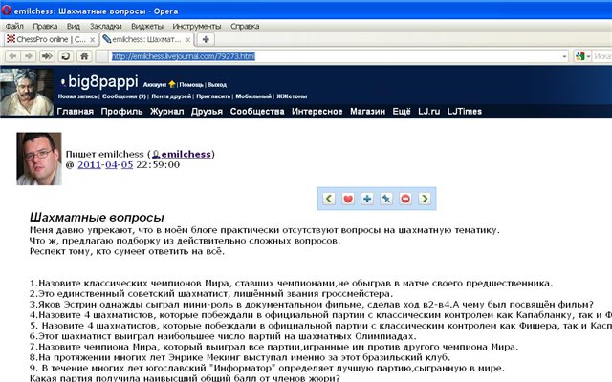Click the red flag entry icon

(x=404, y=199)
